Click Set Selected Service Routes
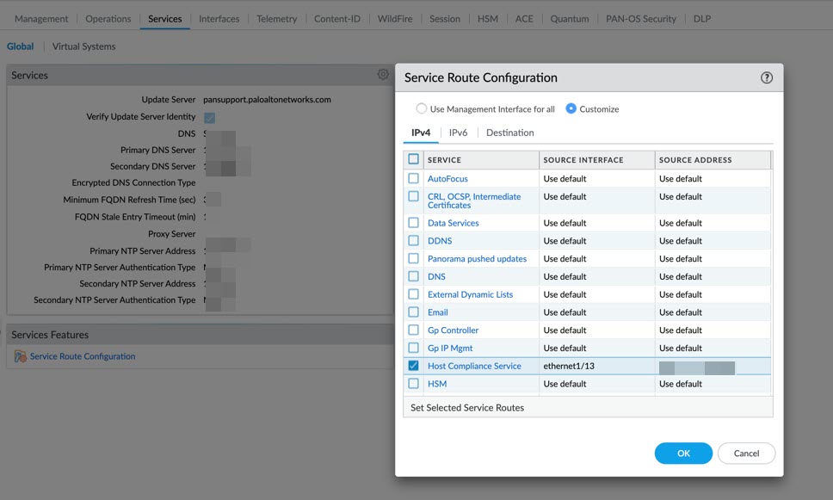Image resolution: width=833 pixels, height=500 pixels. (x=467, y=408)
